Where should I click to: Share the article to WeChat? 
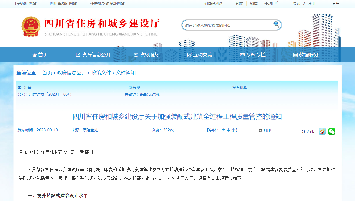tap(331, 131)
